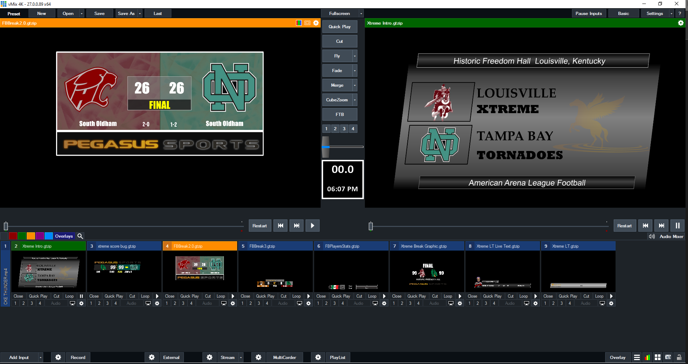688x364 pixels.
Task: Open the Settings menu
Action: [x=654, y=14]
